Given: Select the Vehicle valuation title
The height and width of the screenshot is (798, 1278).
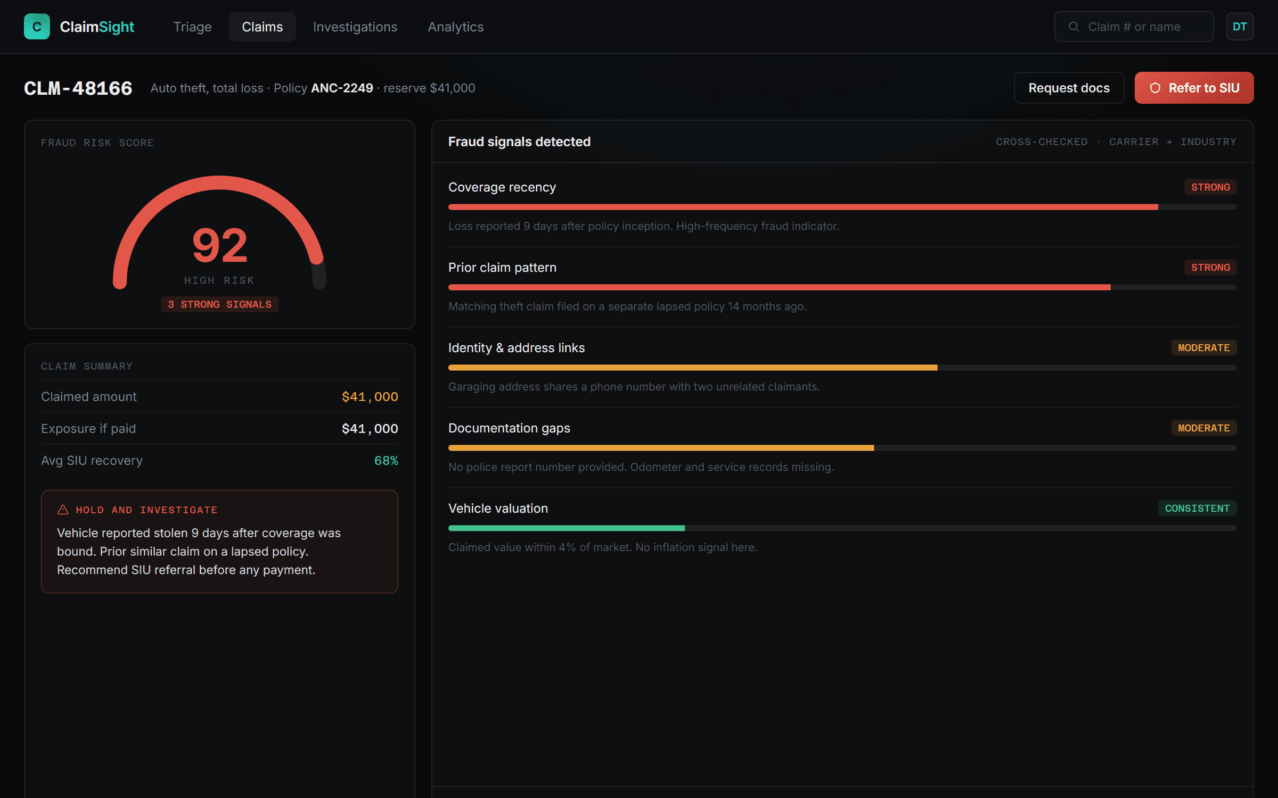Looking at the screenshot, I should point(498,509).
